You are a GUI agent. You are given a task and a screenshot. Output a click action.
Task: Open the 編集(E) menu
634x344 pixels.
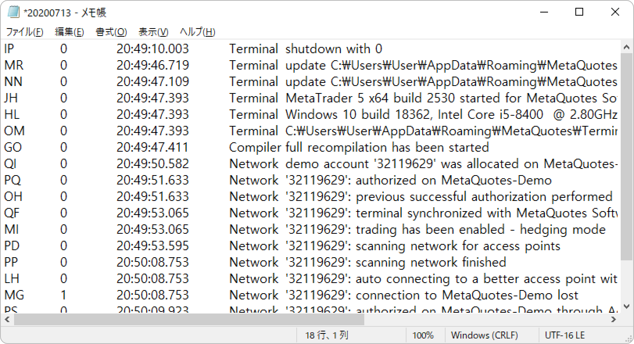pyautogui.click(x=70, y=32)
